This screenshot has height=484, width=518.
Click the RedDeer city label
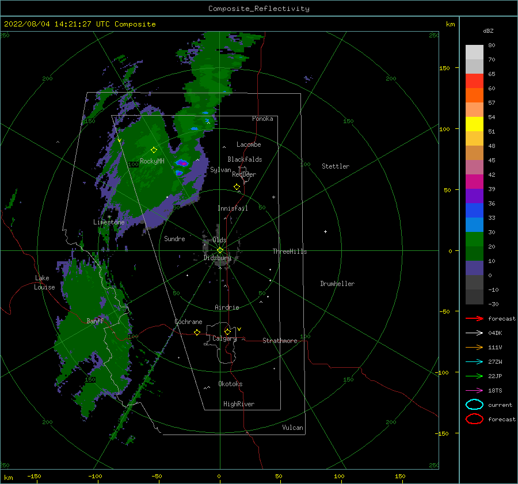click(244, 174)
